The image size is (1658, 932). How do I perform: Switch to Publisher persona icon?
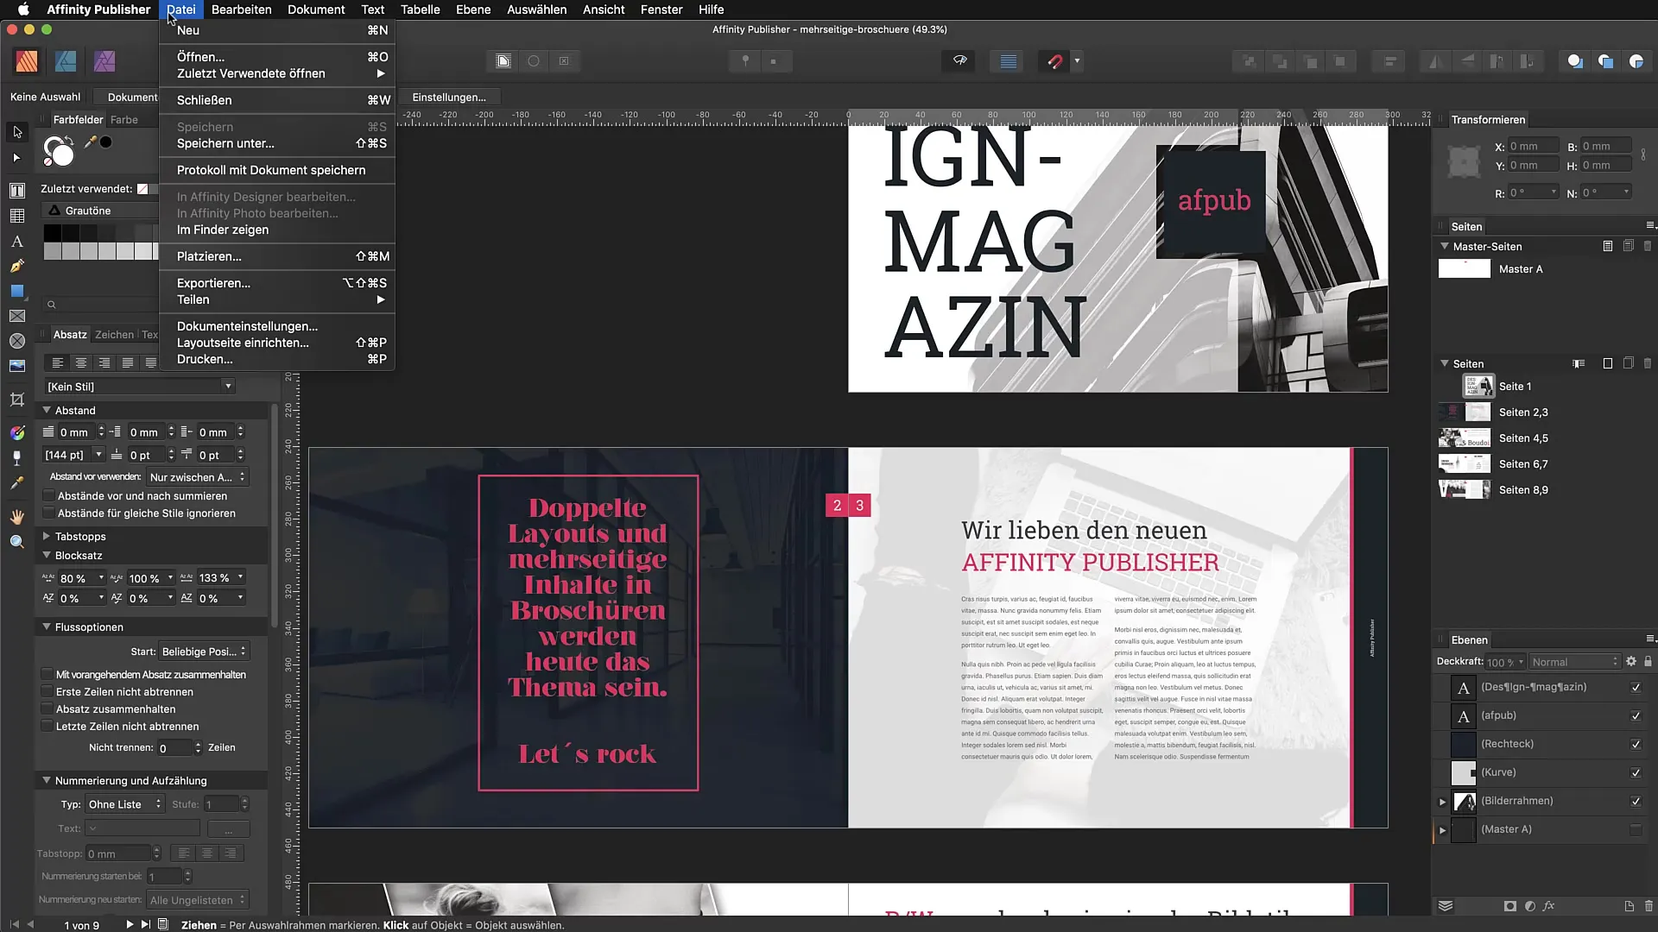[27, 61]
